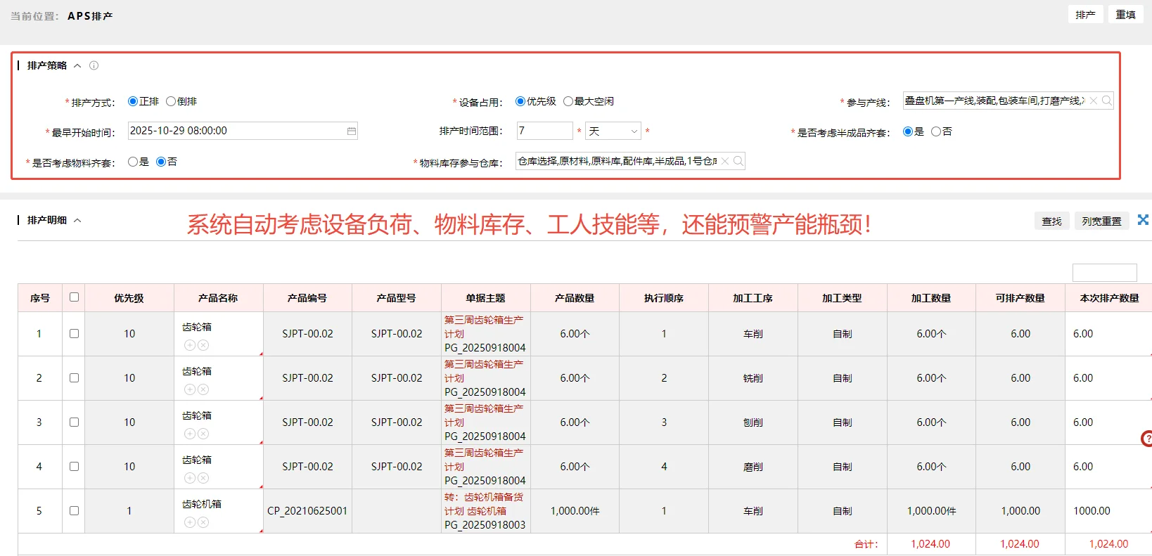
Task: Click the 排产时间范围 number field
Action: tap(544, 131)
